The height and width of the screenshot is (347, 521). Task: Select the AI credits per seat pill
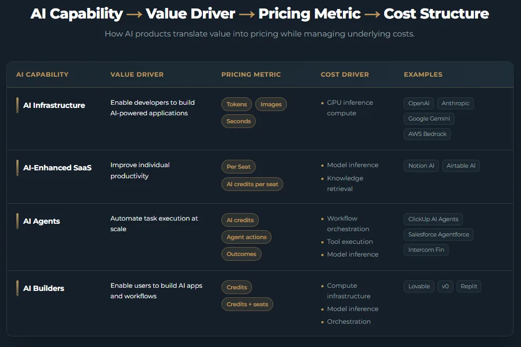pyautogui.click(x=252, y=184)
